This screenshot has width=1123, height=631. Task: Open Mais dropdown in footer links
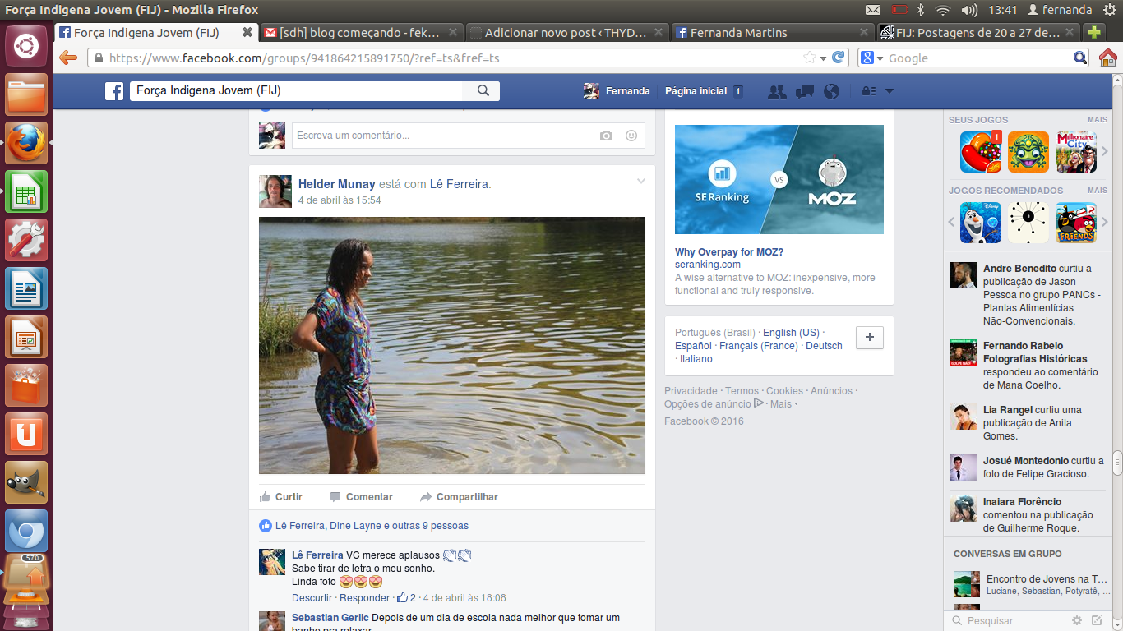(x=783, y=404)
